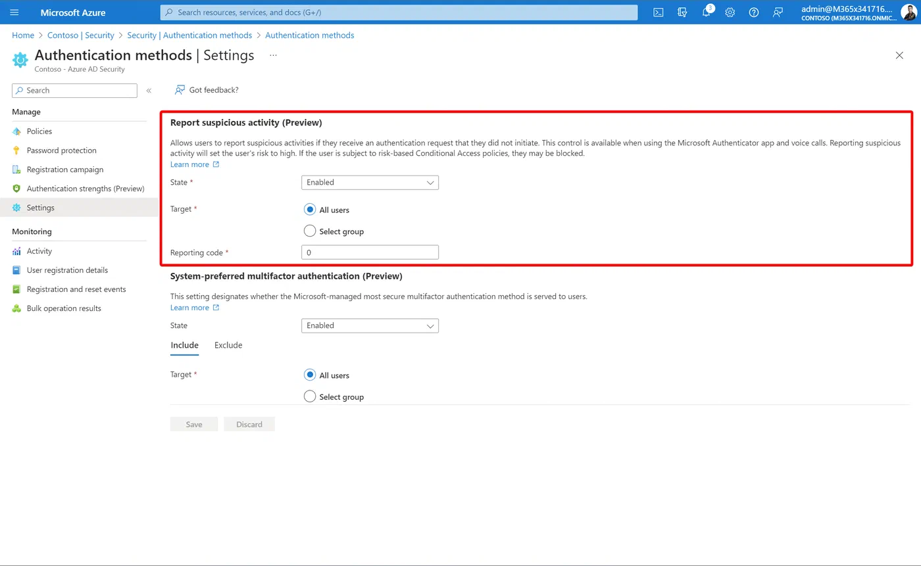Click the Registration campaign icon
This screenshot has height=566, width=921.
click(17, 170)
